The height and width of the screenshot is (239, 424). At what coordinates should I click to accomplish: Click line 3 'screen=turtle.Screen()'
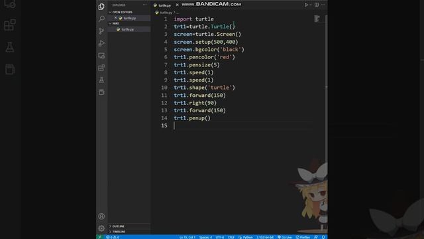click(207, 34)
